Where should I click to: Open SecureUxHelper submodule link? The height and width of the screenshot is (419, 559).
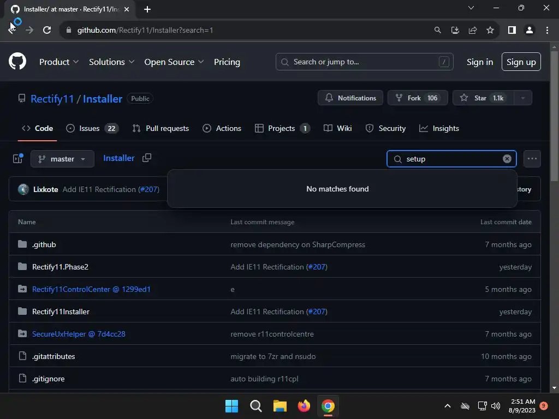(x=79, y=334)
